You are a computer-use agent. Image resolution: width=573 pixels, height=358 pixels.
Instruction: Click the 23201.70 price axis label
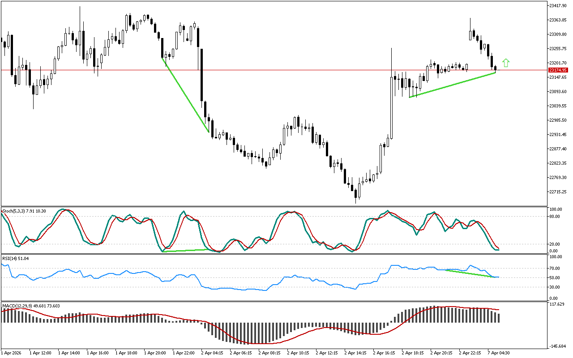pyautogui.click(x=558, y=63)
